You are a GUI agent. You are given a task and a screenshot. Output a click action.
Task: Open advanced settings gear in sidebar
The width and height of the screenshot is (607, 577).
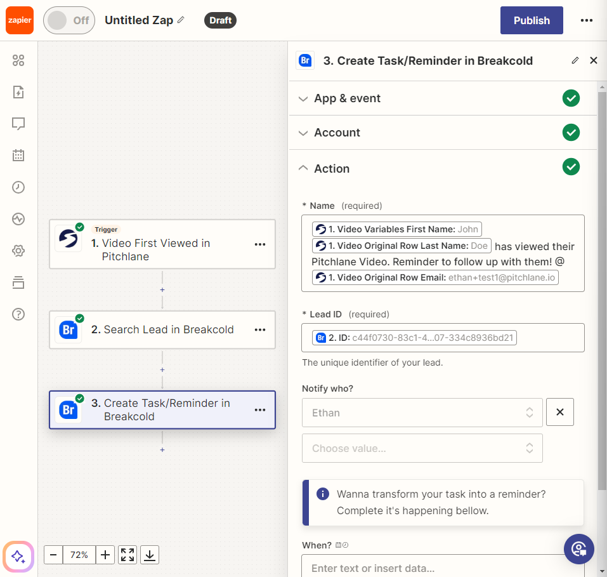pos(18,251)
